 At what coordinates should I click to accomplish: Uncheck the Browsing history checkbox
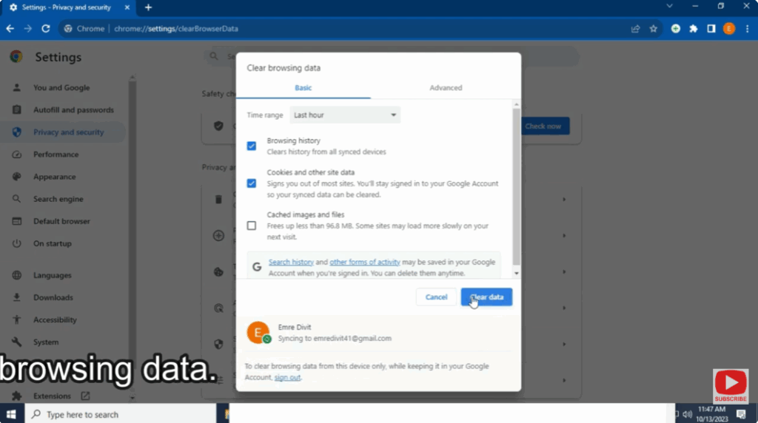[x=252, y=146]
